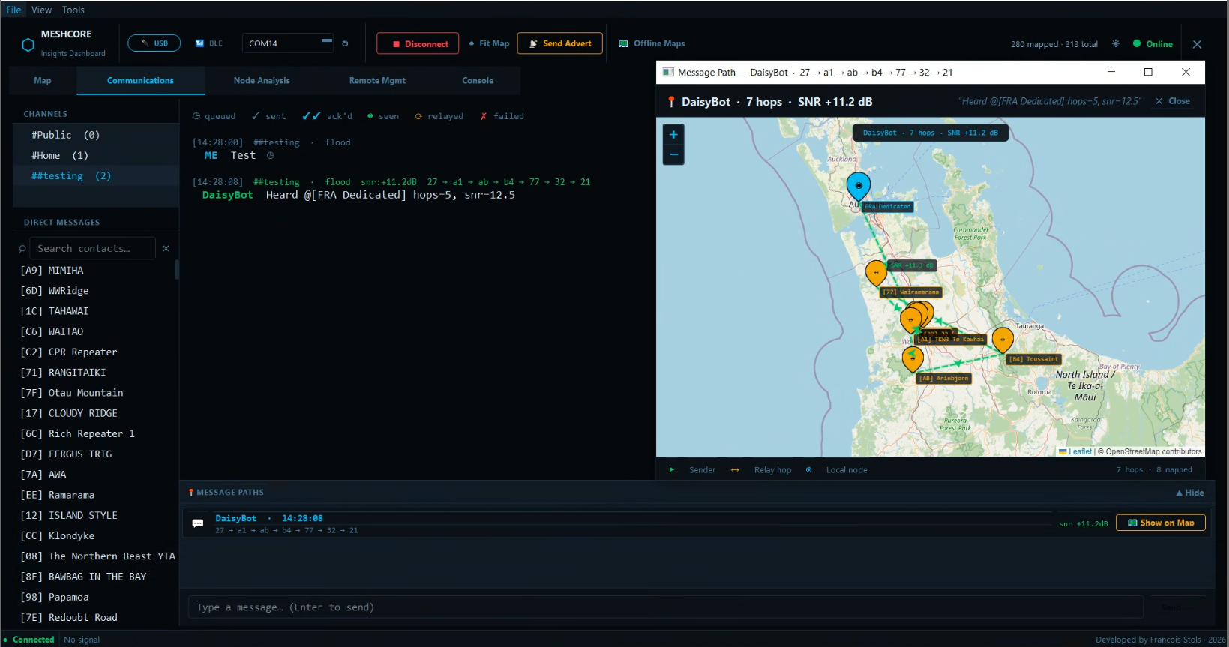
Task: Click the message input field
Action: point(666,607)
